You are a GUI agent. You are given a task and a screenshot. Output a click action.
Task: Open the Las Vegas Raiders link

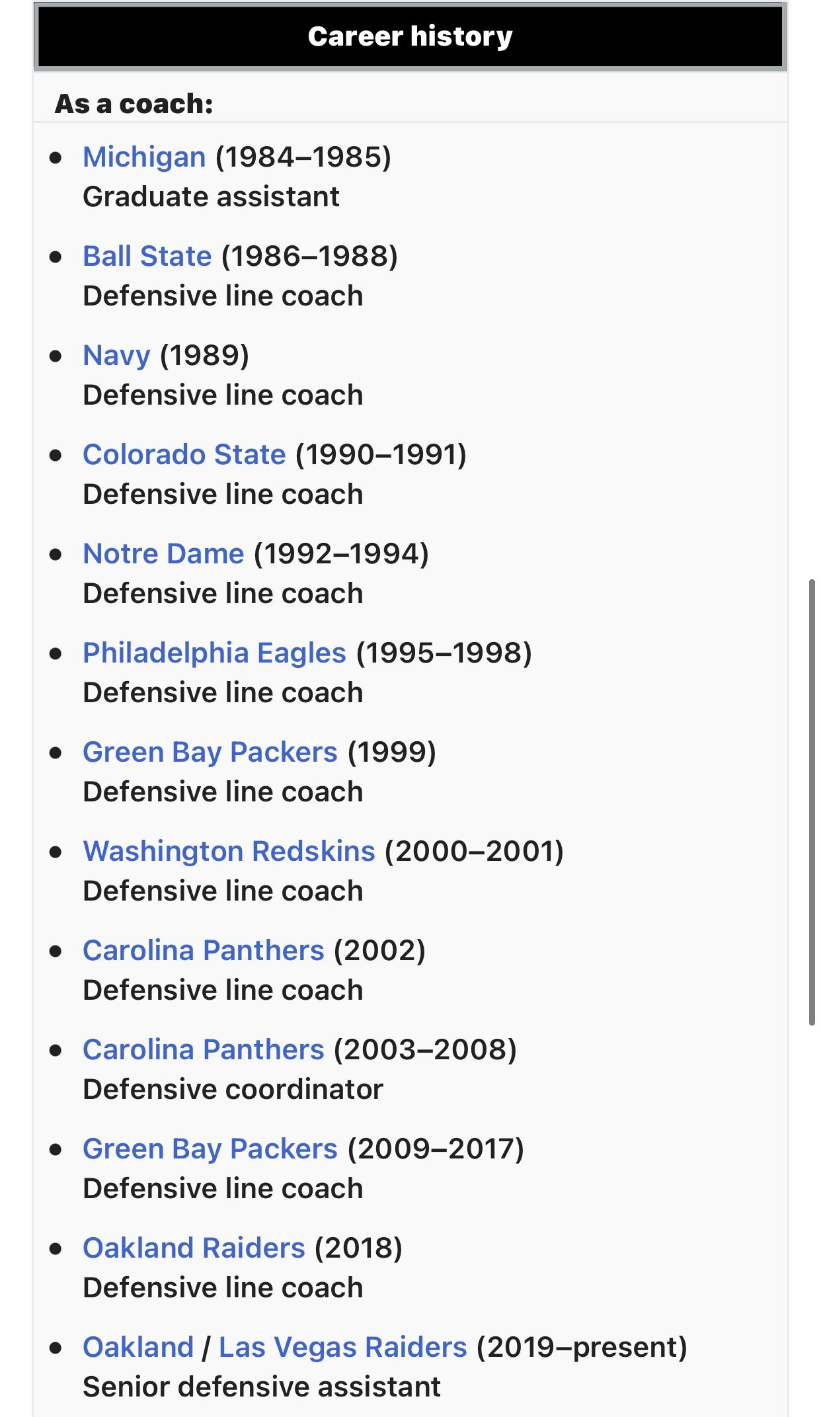[343, 1348]
